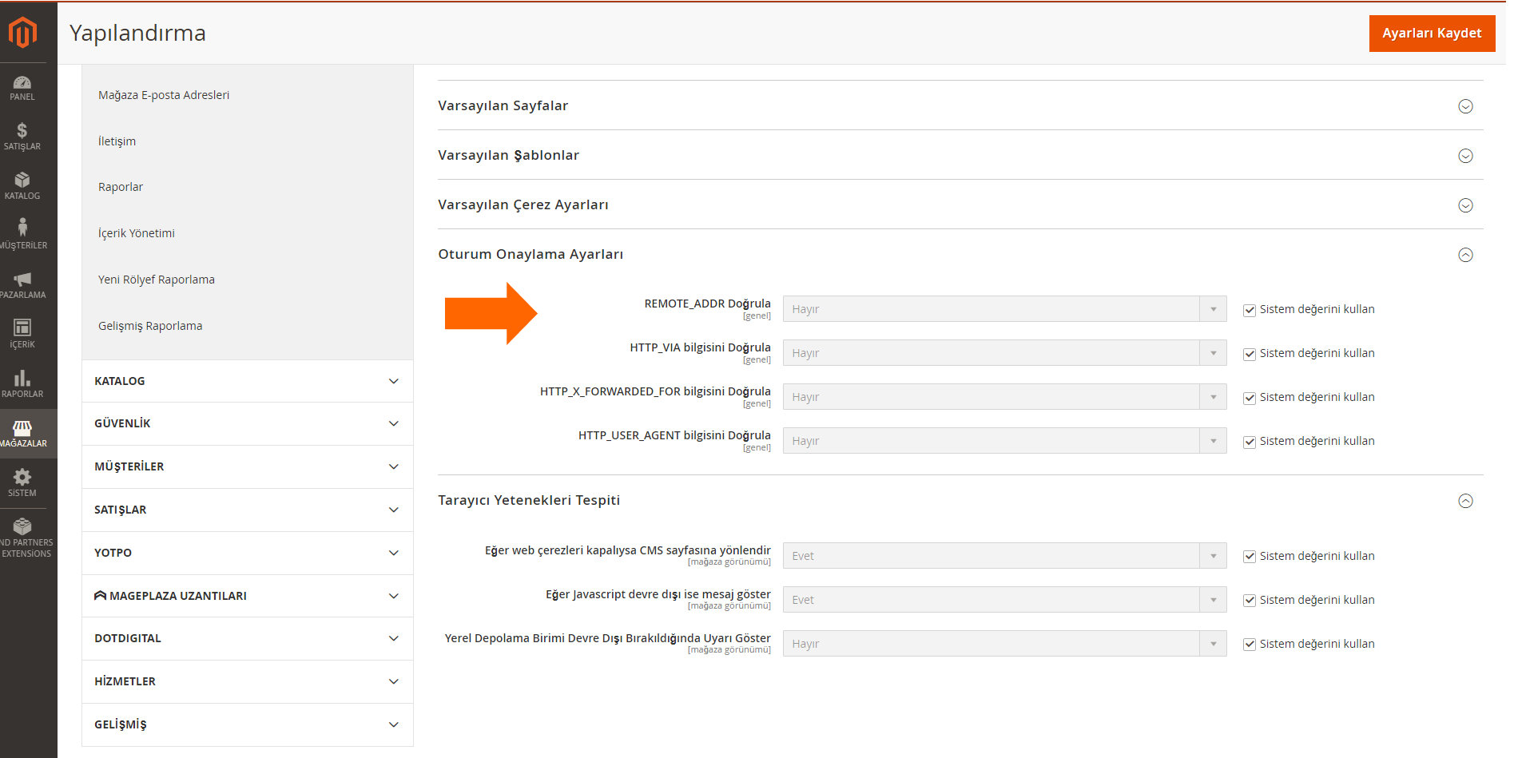The image size is (1518, 758).
Task: Select Yeni Rölyef Raporlama menu item
Action: click(157, 280)
